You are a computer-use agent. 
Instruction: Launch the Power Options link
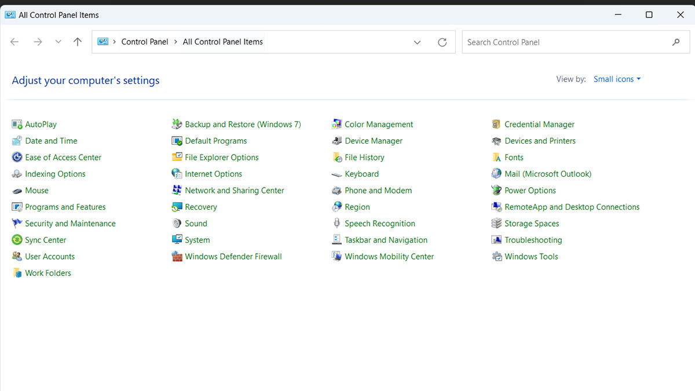click(530, 191)
